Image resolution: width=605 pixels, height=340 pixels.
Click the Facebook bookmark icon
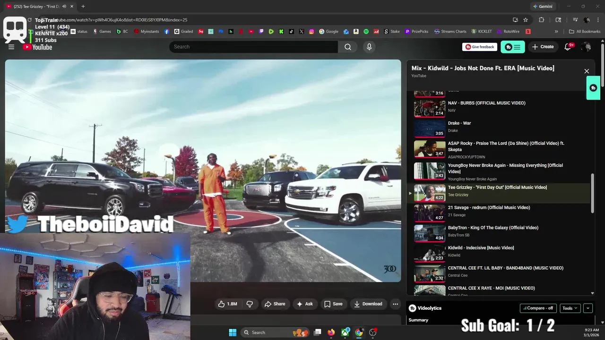(x=167, y=32)
